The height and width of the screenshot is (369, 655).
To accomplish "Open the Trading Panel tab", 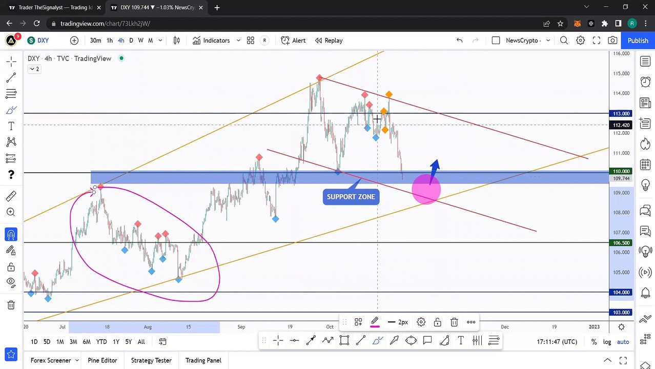I will (203, 360).
